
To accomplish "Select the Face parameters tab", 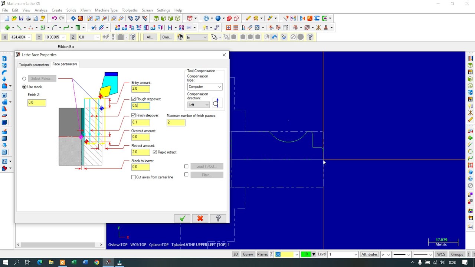I will pyautogui.click(x=65, y=64).
